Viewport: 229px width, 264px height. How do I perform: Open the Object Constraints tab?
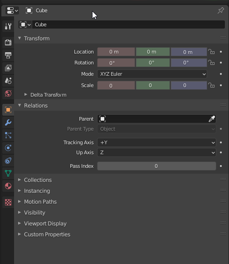(8, 161)
